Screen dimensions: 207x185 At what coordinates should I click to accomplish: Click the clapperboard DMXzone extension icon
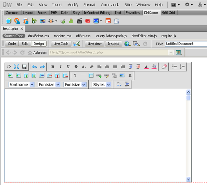79,21
